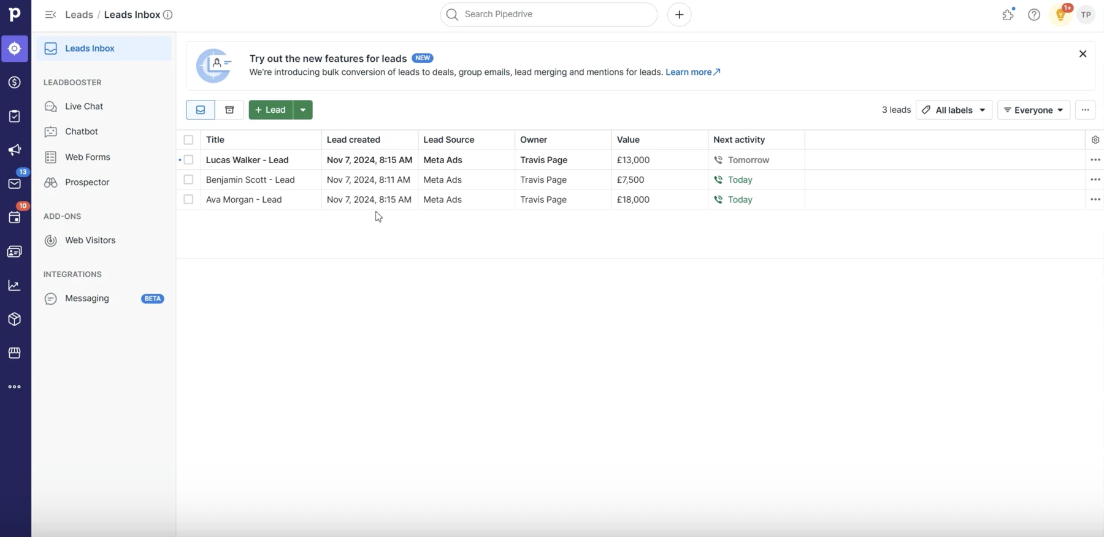Select the Ava Morgan lead checkbox
This screenshot has height=537, width=1104.
click(x=189, y=200)
